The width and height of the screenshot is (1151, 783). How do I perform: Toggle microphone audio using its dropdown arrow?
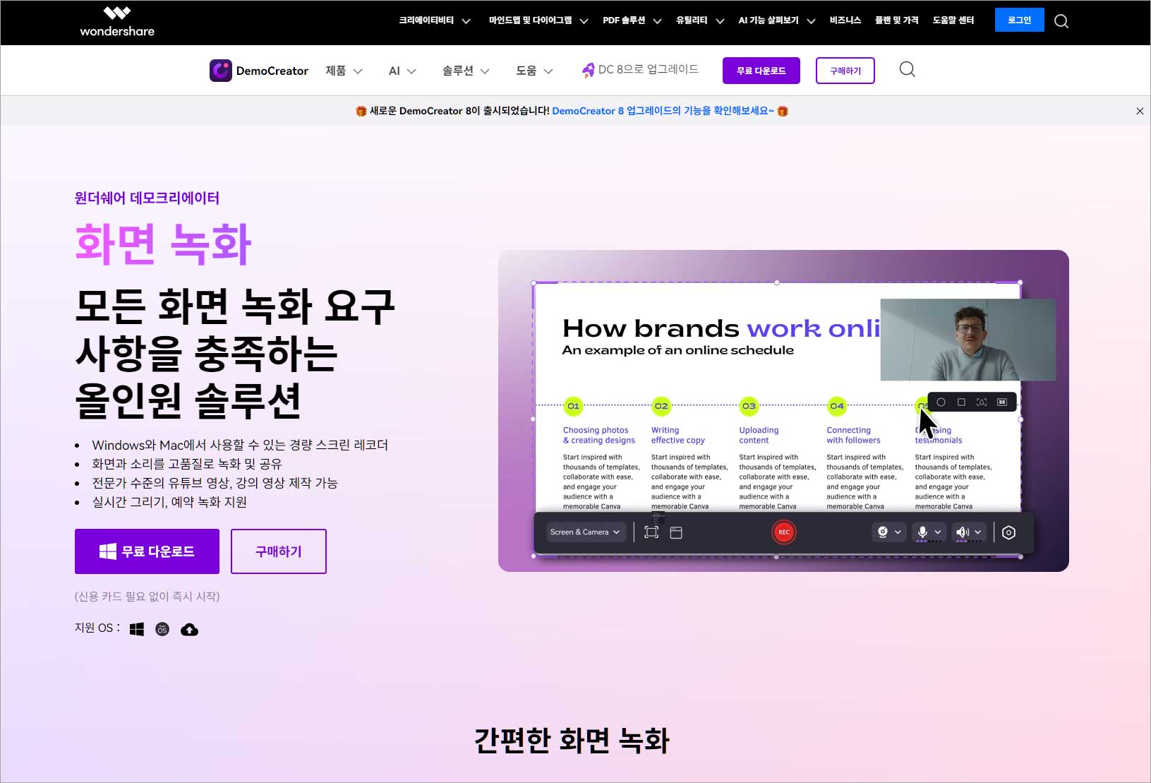(x=937, y=532)
